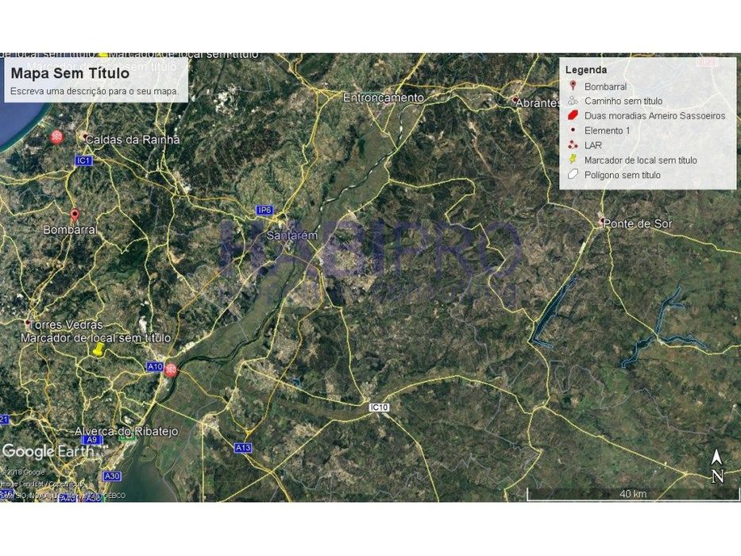
Task: Click the yellow pushpin marker on the map
Action: (98, 349)
